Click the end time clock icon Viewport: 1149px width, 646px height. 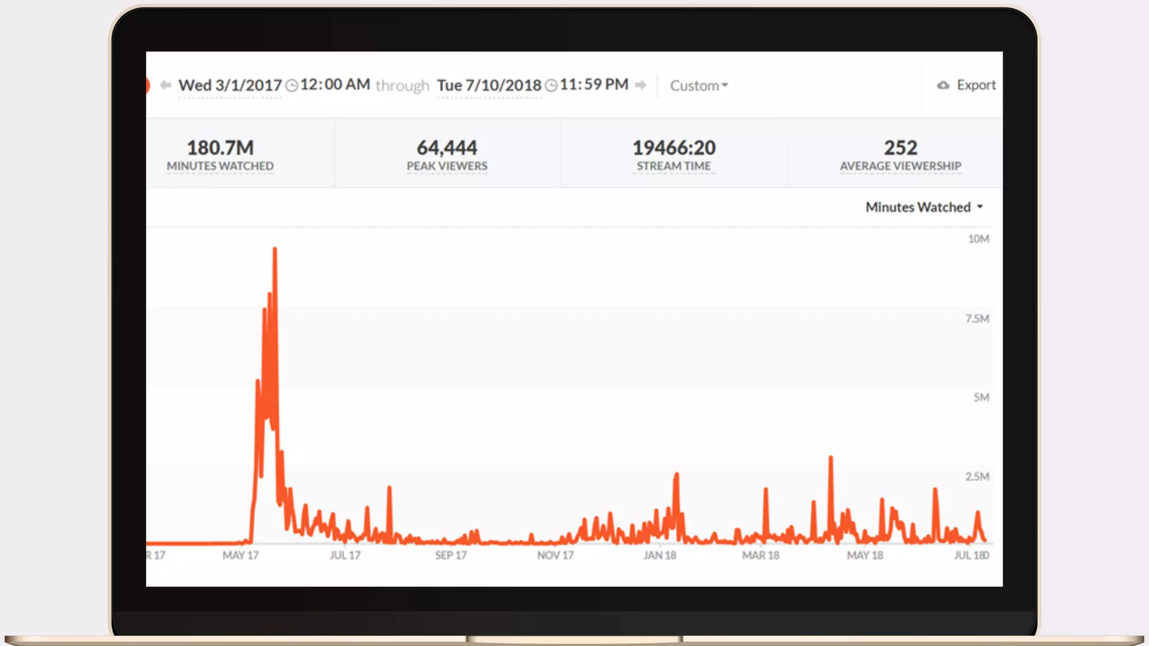pos(551,86)
